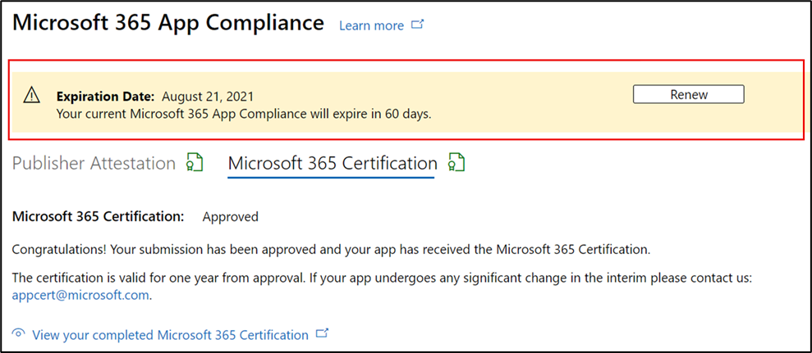Image resolution: width=812 pixels, height=353 pixels.
Task: Click the Microsoft 365 App Compliance heading
Action: point(168,23)
